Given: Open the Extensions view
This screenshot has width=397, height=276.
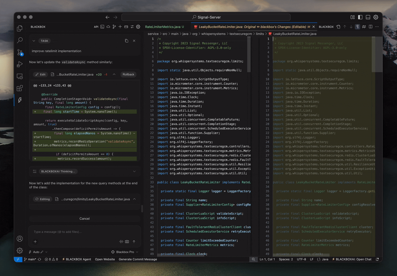Looking at the screenshot, I should coord(20,88).
